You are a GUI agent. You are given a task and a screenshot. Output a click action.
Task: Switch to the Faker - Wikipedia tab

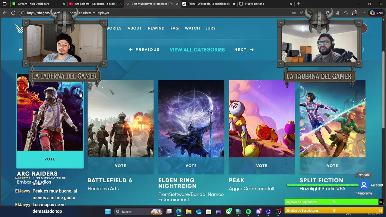click(209, 4)
